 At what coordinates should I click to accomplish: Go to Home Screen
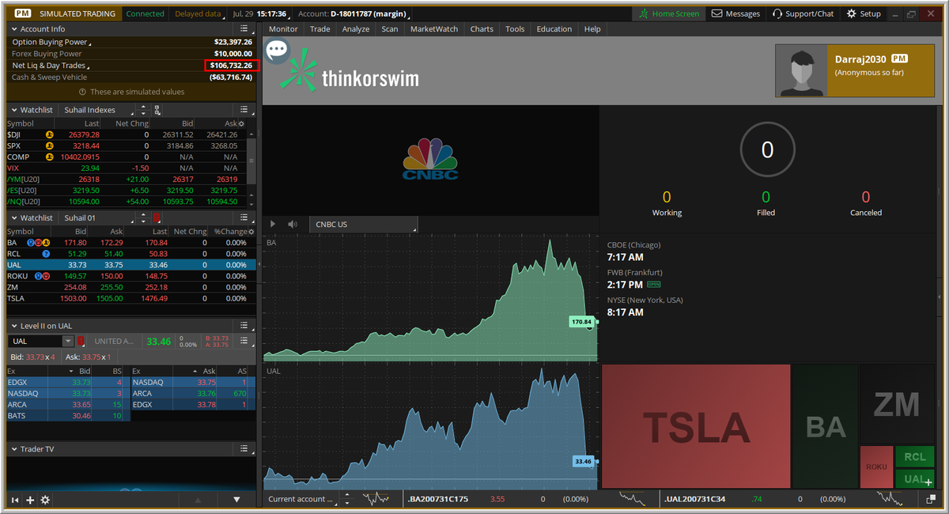669,13
